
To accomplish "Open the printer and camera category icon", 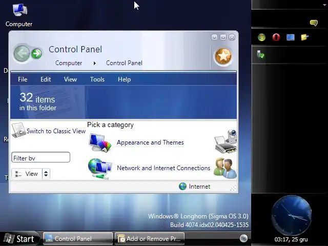I will pos(226,141).
